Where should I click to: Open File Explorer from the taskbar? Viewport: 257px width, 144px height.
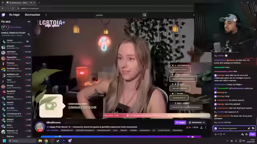click(x=40, y=141)
